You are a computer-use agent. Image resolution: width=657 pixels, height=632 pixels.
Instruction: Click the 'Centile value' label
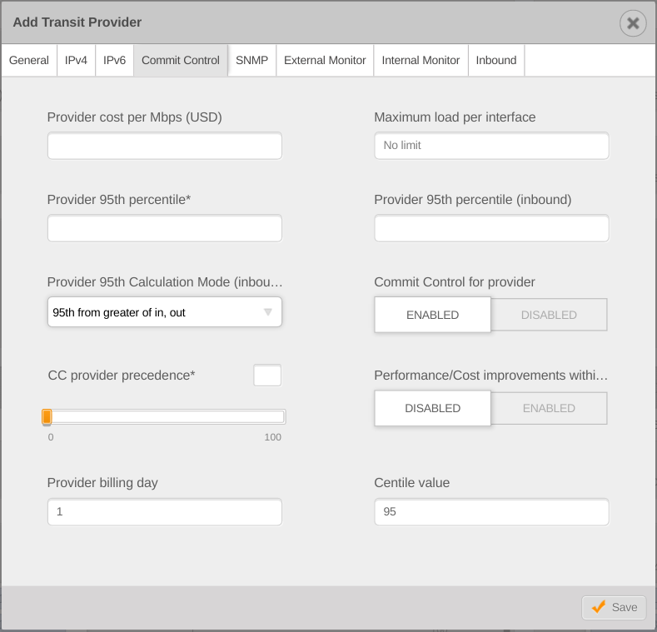[412, 483]
